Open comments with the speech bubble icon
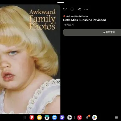This screenshot has height=121, width=121. (x=72, y=9)
